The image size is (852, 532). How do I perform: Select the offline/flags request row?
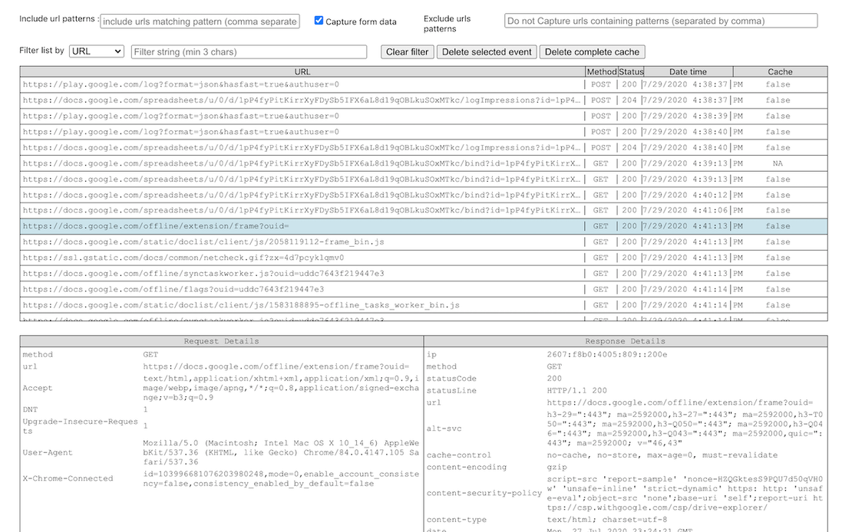tap(302, 289)
